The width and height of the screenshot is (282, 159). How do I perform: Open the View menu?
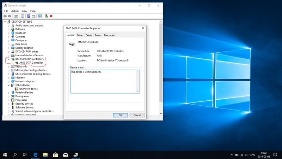point(24,11)
